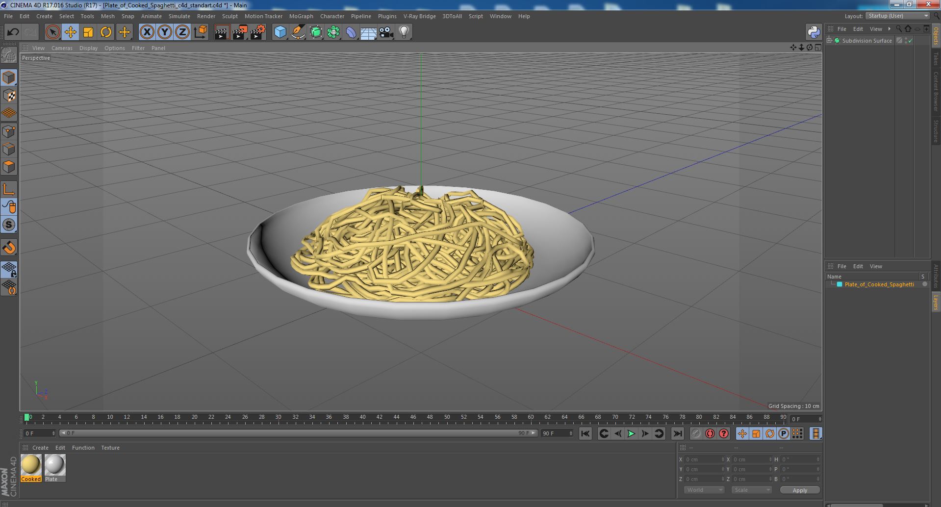Click the Undo arrow icon
The height and width of the screenshot is (507, 941).
pyautogui.click(x=13, y=32)
